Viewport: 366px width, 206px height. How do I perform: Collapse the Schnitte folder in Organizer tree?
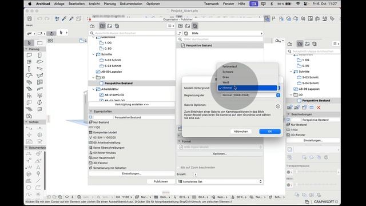[x=93, y=54]
